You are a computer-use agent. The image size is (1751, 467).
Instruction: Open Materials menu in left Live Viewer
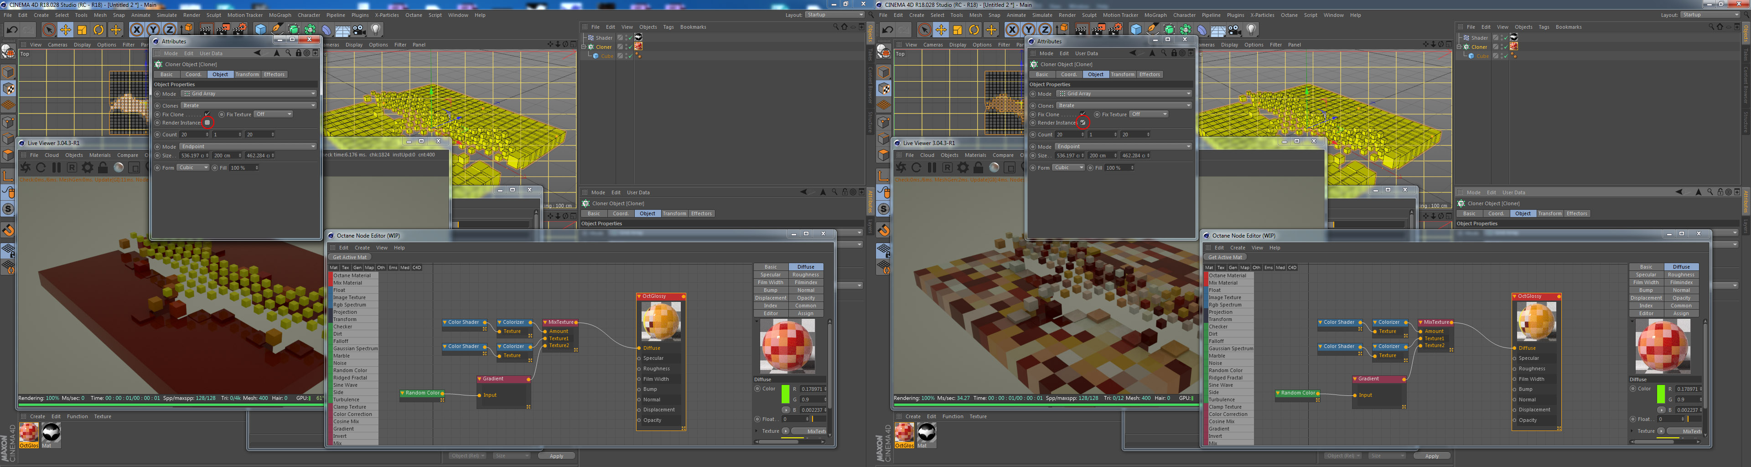100,155
